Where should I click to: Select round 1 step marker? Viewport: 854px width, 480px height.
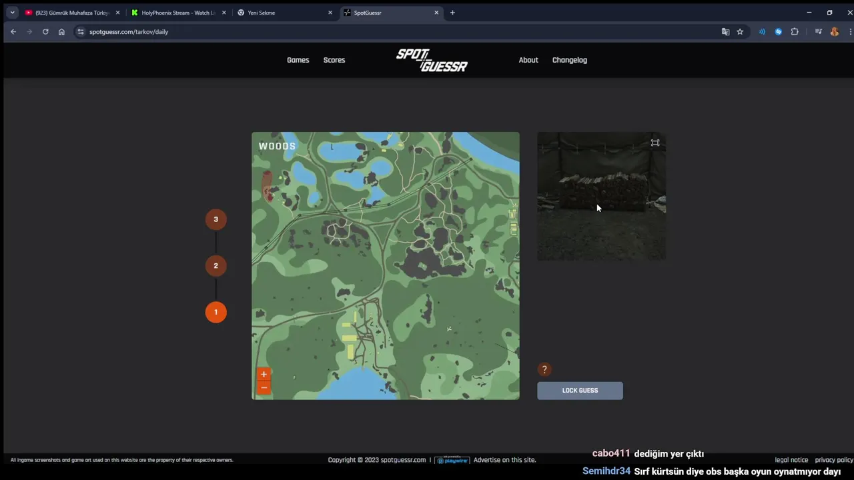click(216, 312)
